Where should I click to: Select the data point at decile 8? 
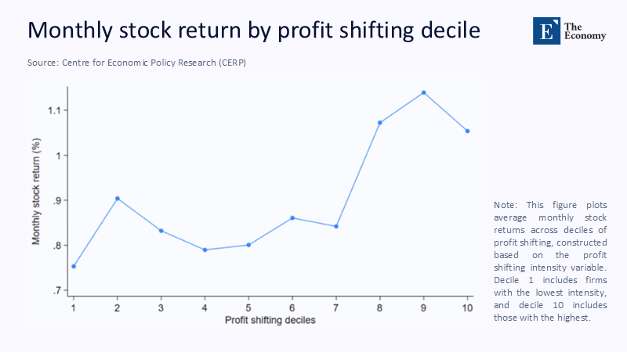pyautogui.click(x=380, y=123)
